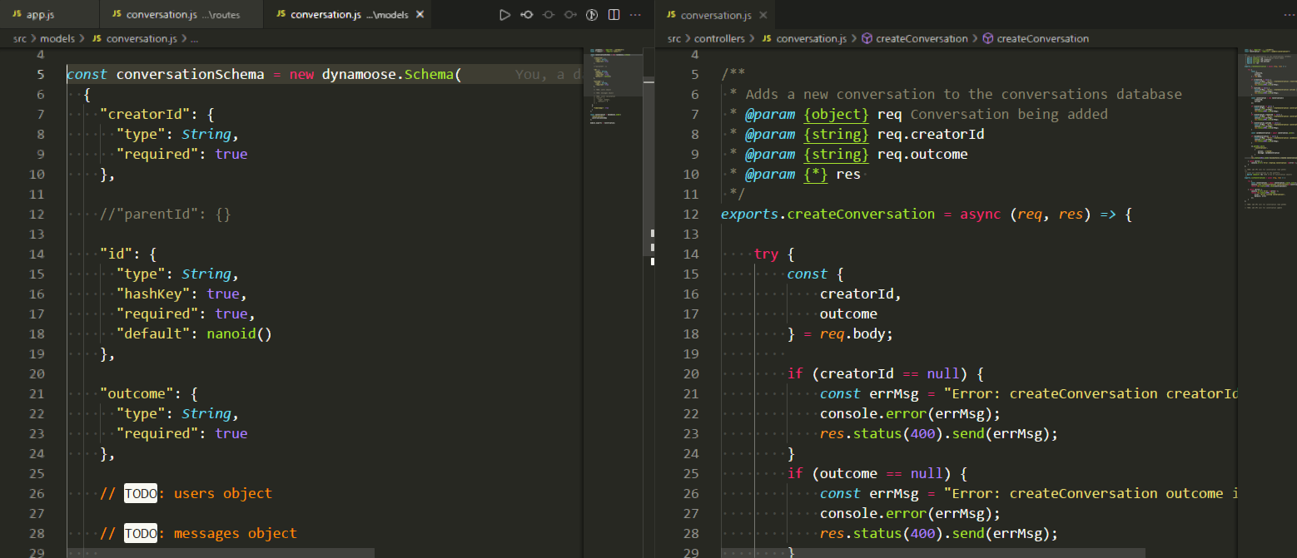The height and width of the screenshot is (558, 1297).
Task: Open left breadcrumb 'conversation.js' file dropdown
Action: (x=142, y=38)
